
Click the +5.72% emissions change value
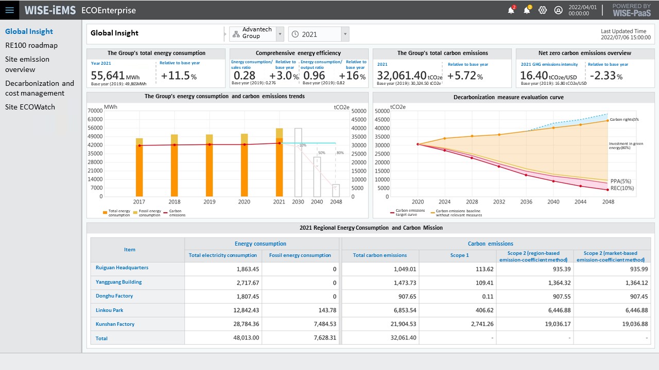(x=465, y=76)
